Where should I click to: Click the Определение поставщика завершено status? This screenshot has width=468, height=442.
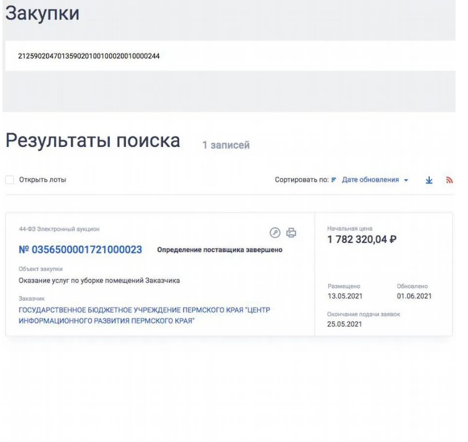pyautogui.click(x=220, y=250)
